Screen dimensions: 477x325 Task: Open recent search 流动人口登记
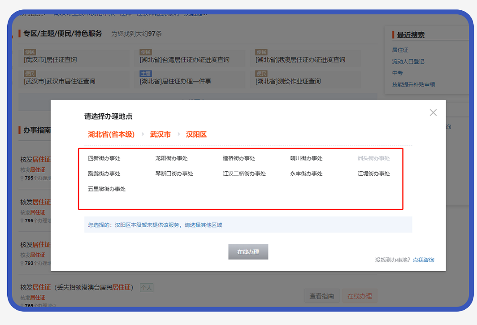coord(408,61)
